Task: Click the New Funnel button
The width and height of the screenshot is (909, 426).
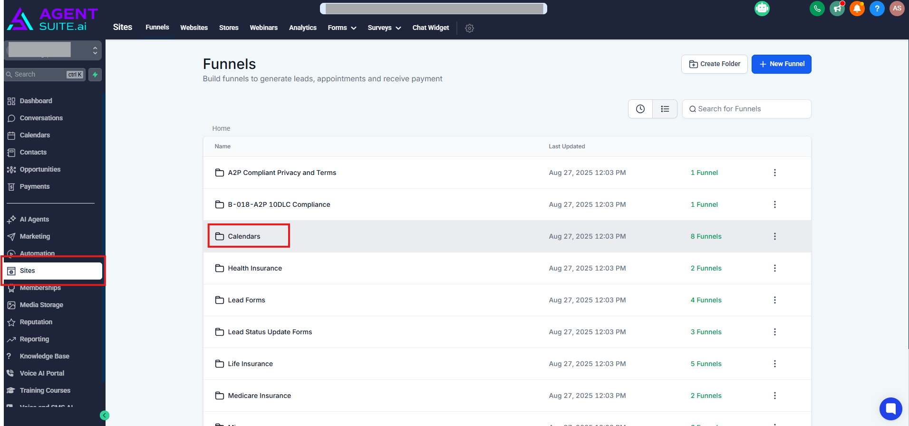Action: (782, 64)
